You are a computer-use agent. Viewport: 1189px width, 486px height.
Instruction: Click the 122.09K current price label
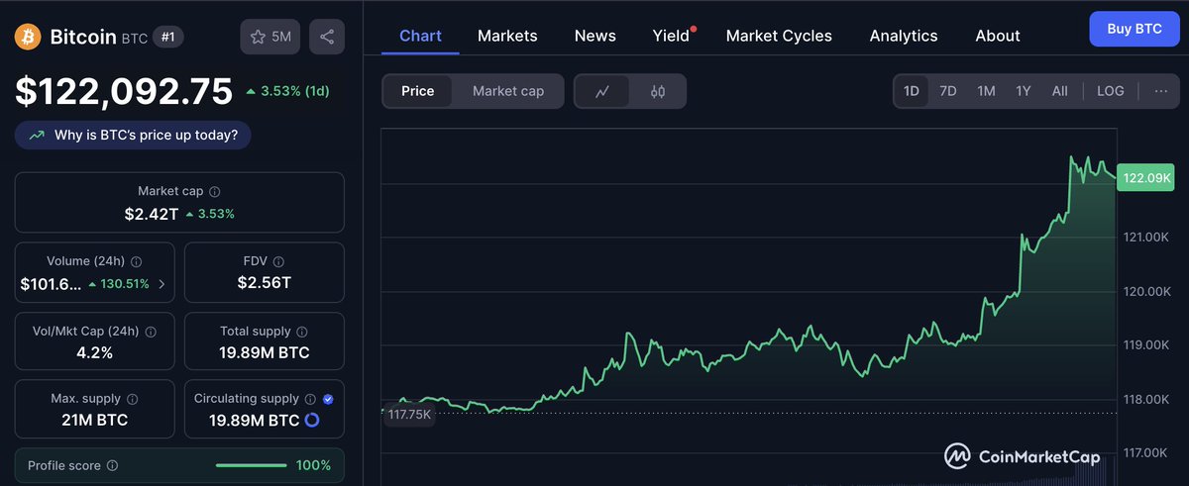[1146, 178]
